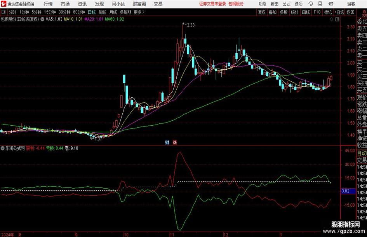
Task: Select the 周线 weekly period tab
Action: [103, 12]
